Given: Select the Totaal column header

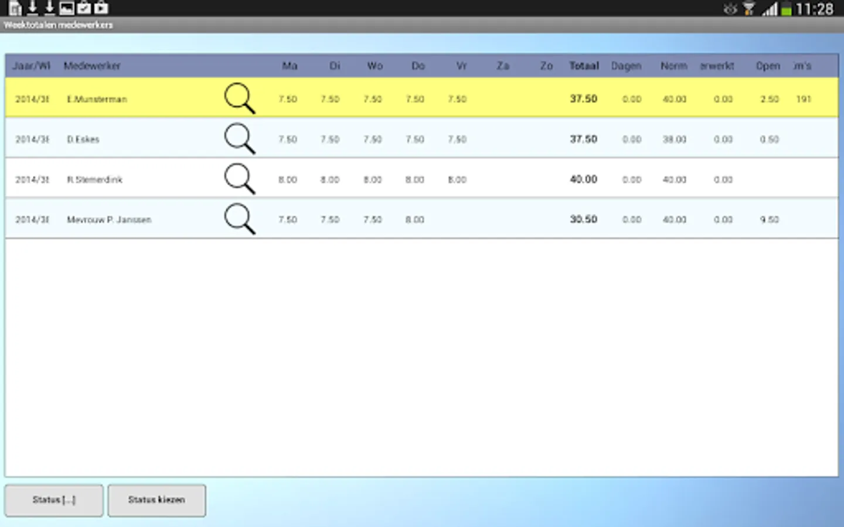Looking at the screenshot, I should (584, 66).
